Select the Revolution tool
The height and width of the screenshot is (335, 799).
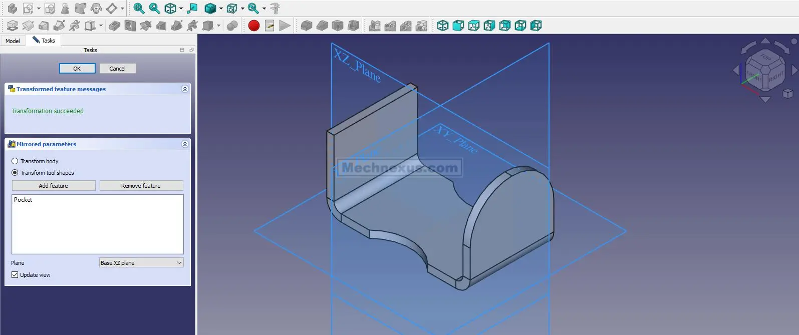pyautogui.click(x=28, y=26)
